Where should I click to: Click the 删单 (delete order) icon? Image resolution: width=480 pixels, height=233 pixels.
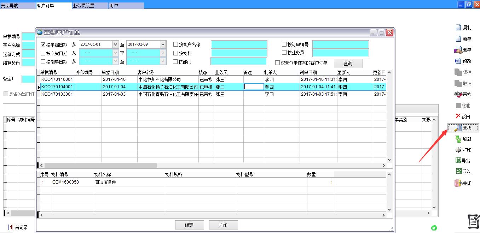tap(458, 50)
